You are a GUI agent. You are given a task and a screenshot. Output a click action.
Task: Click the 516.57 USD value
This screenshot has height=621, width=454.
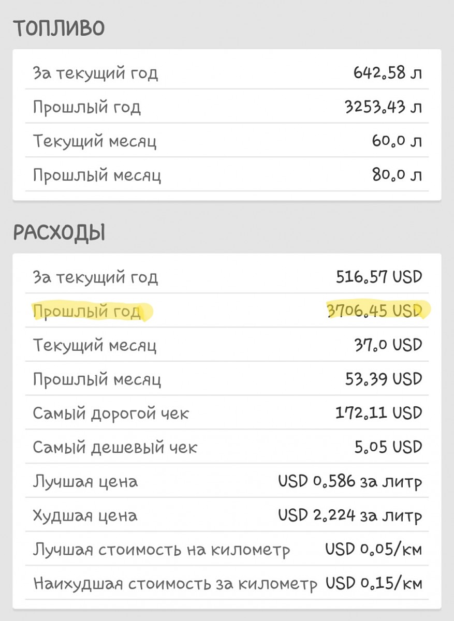pos(379,276)
